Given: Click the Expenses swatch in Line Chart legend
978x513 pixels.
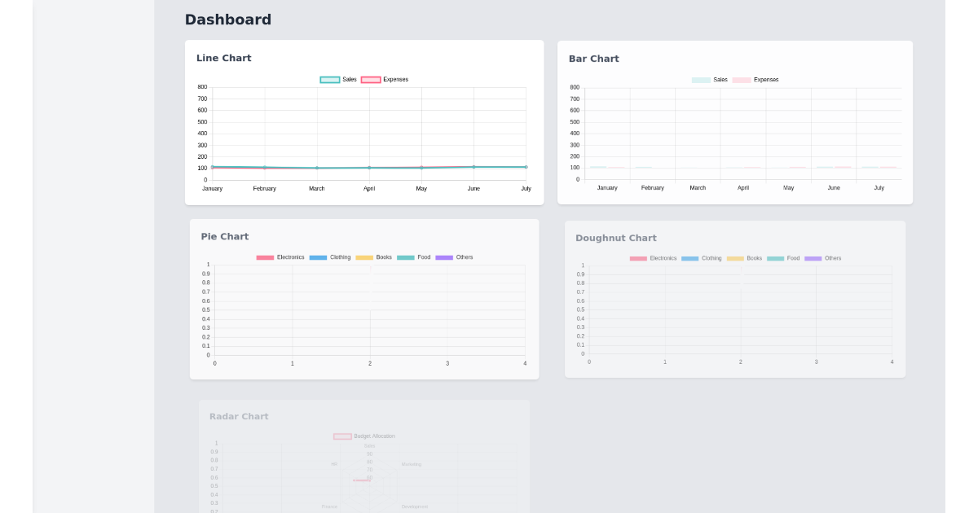Looking at the screenshot, I should pyautogui.click(x=371, y=79).
